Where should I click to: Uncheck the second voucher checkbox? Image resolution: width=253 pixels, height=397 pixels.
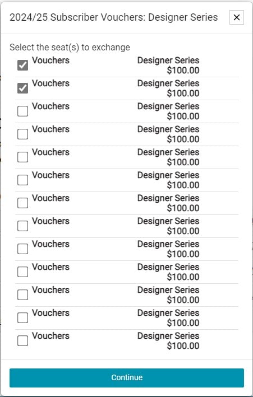tap(22, 88)
